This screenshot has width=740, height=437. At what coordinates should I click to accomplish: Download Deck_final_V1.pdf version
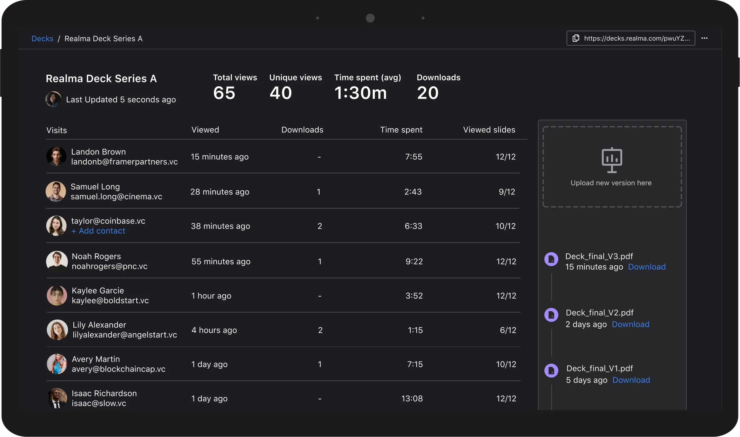click(631, 380)
